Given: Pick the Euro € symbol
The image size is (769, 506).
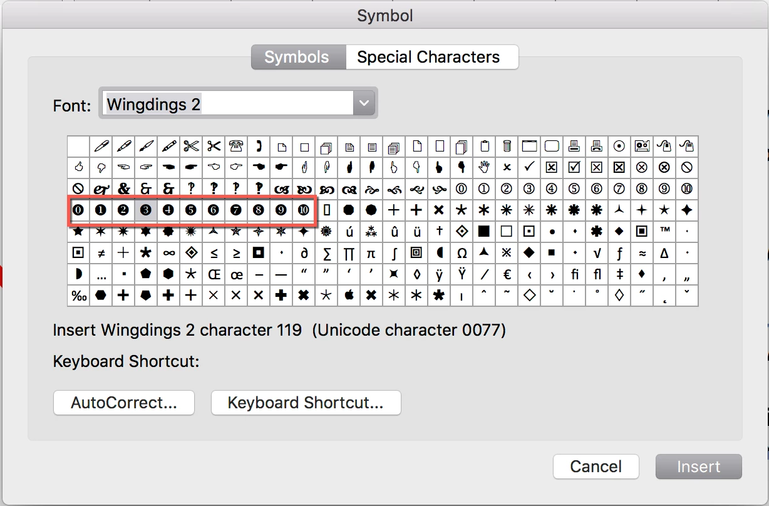Looking at the screenshot, I should tap(507, 274).
